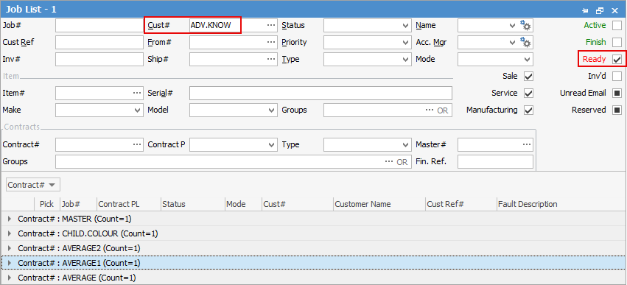Click into the Job# input field
Image resolution: width=627 pixels, height=285 pixels.
pyautogui.click(x=99, y=26)
